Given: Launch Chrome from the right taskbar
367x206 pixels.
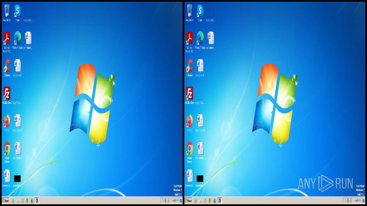Looking at the screenshot, I should pyautogui.click(x=210, y=201).
